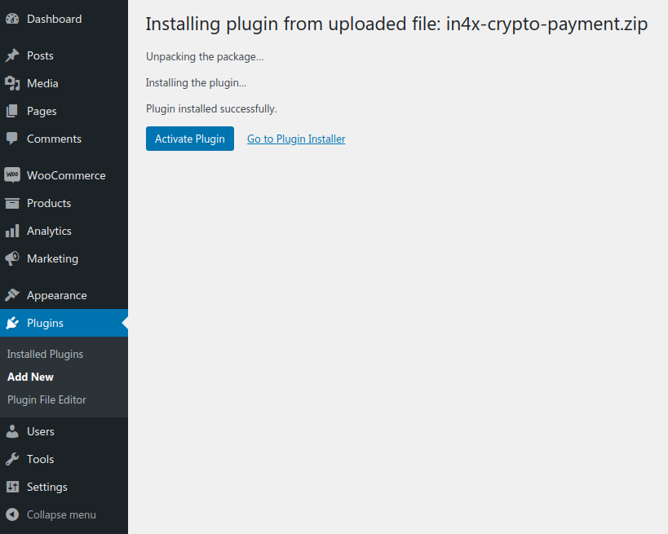Click the Dashboard gauge icon

(12, 19)
